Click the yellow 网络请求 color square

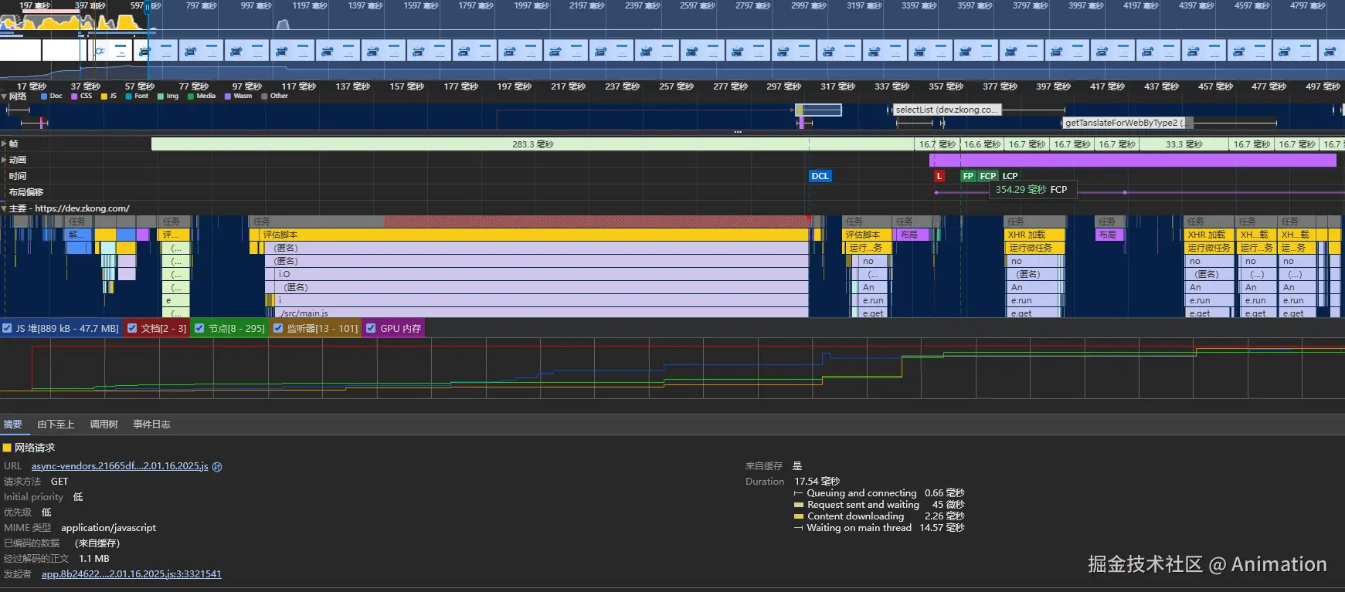tap(7, 448)
